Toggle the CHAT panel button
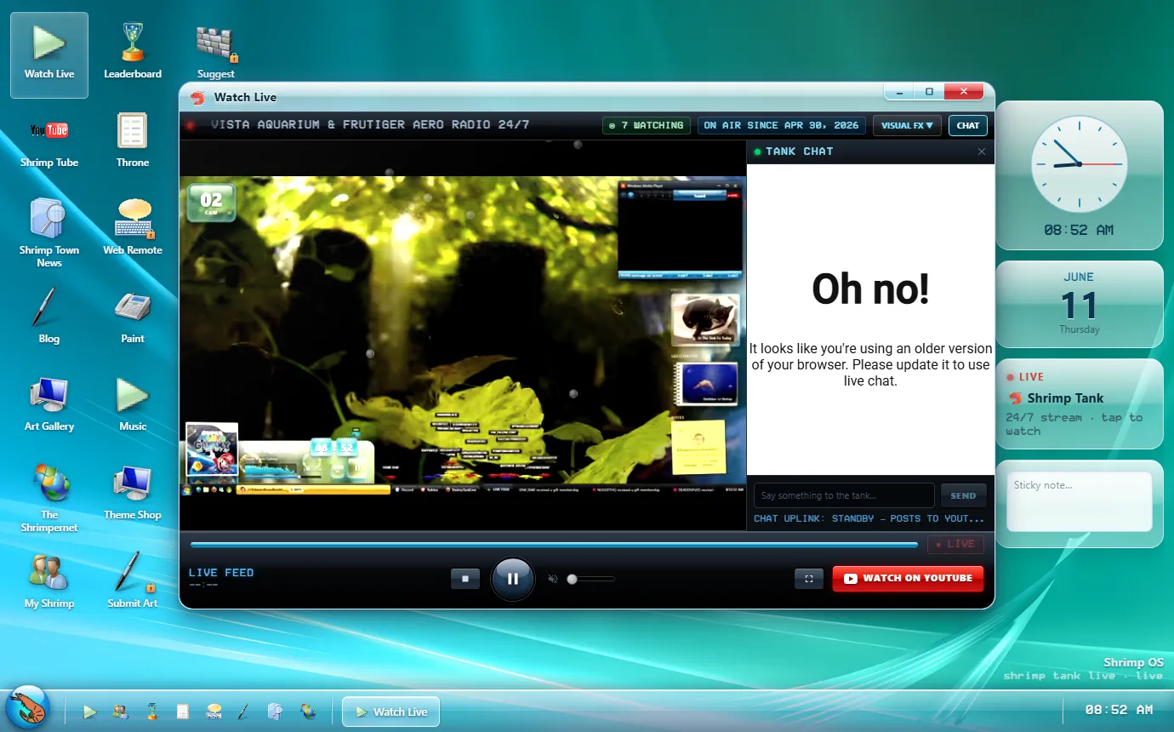 click(968, 125)
